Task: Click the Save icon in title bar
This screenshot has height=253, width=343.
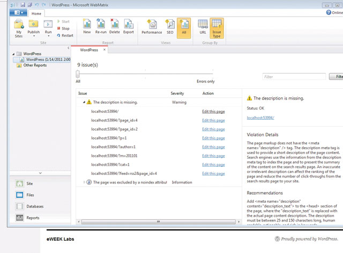Action: (x=23, y=5)
